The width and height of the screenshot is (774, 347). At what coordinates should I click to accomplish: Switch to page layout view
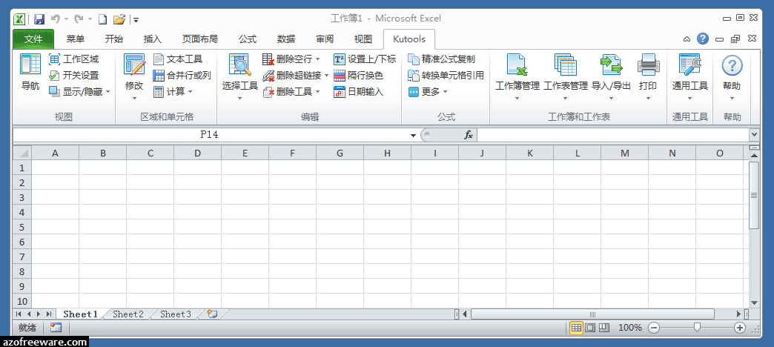click(x=590, y=328)
